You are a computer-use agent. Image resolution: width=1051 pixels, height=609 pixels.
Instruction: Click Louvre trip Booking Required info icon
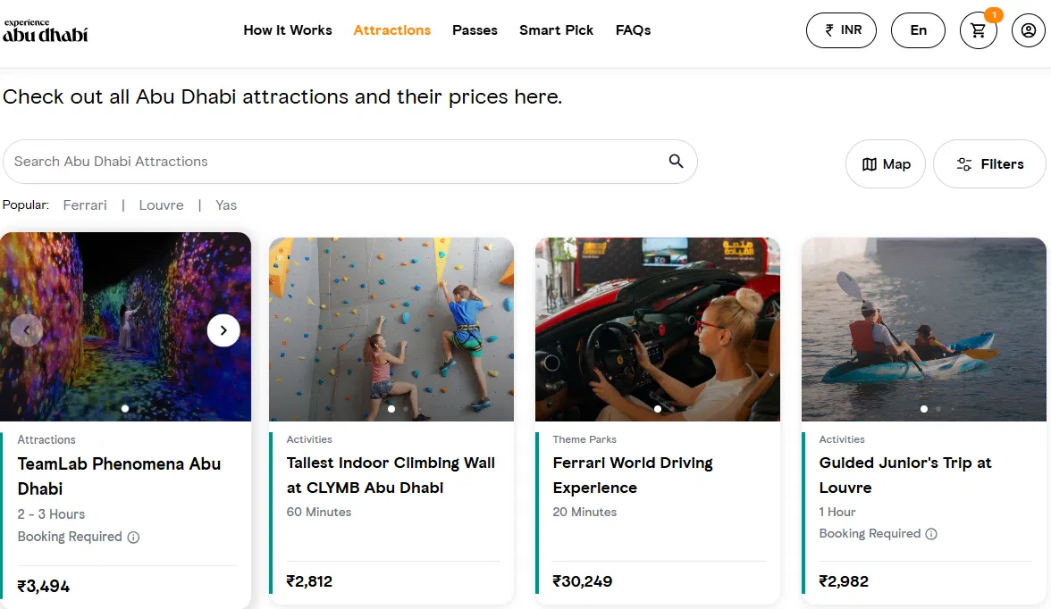[931, 534]
